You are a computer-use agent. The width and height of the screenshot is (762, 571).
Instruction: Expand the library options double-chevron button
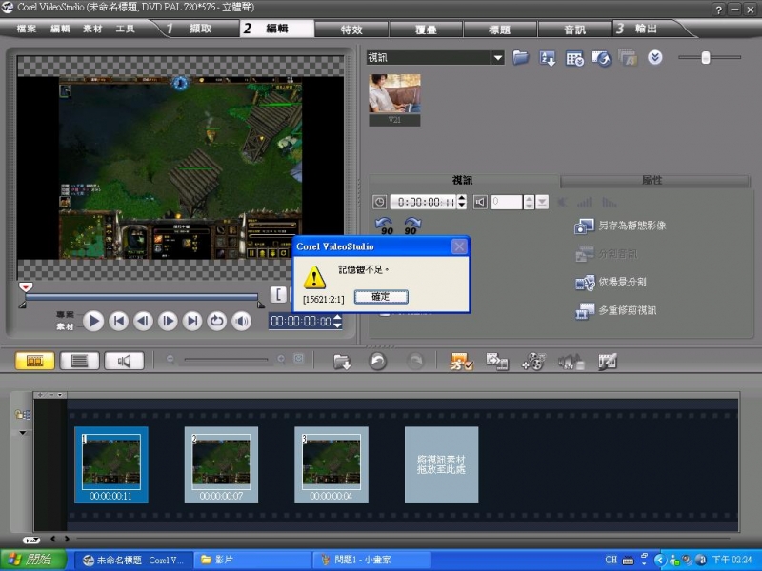coord(654,58)
